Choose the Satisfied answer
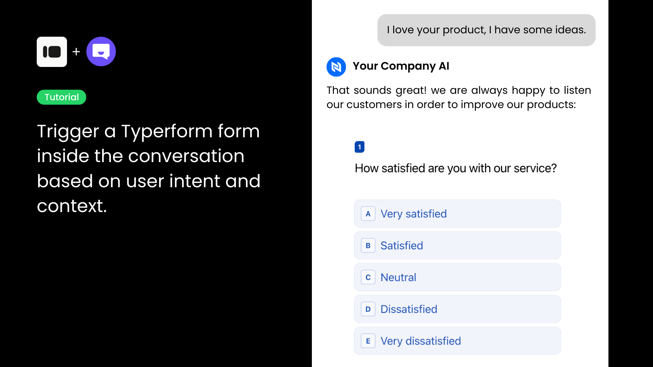This screenshot has width=653, height=367. tap(457, 246)
